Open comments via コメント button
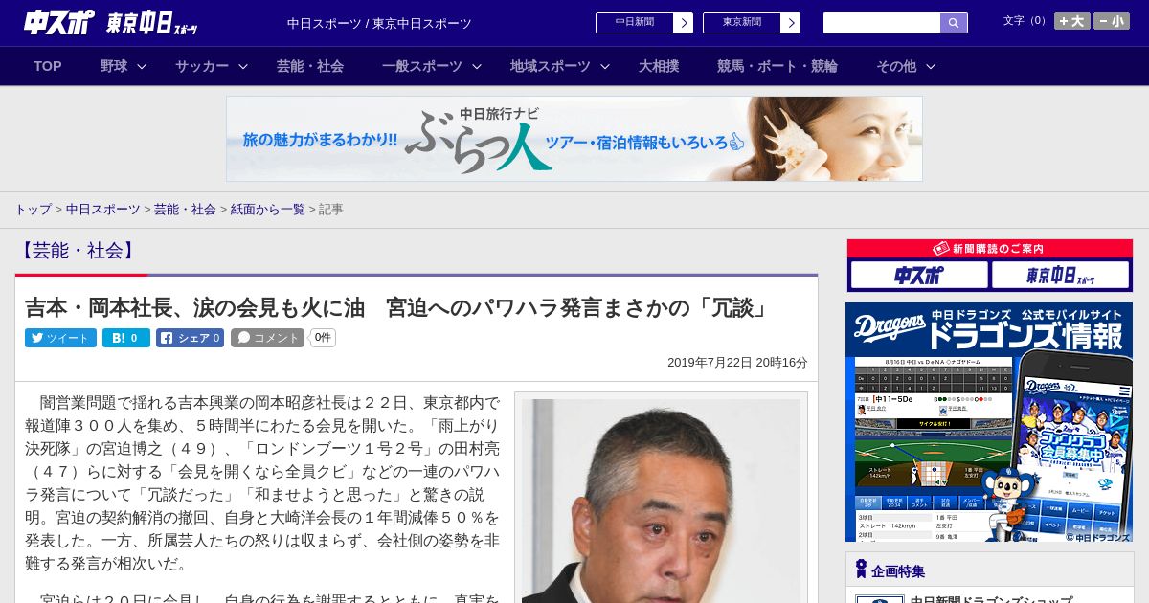Image resolution: width=1149 pixels, height=603 pixels. point(267,338)
